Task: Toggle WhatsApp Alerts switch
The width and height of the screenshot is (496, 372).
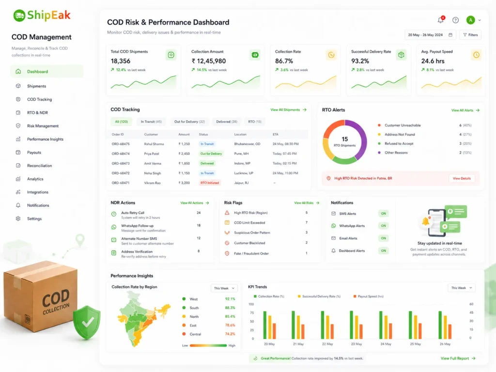Action: tap(384, 226)
